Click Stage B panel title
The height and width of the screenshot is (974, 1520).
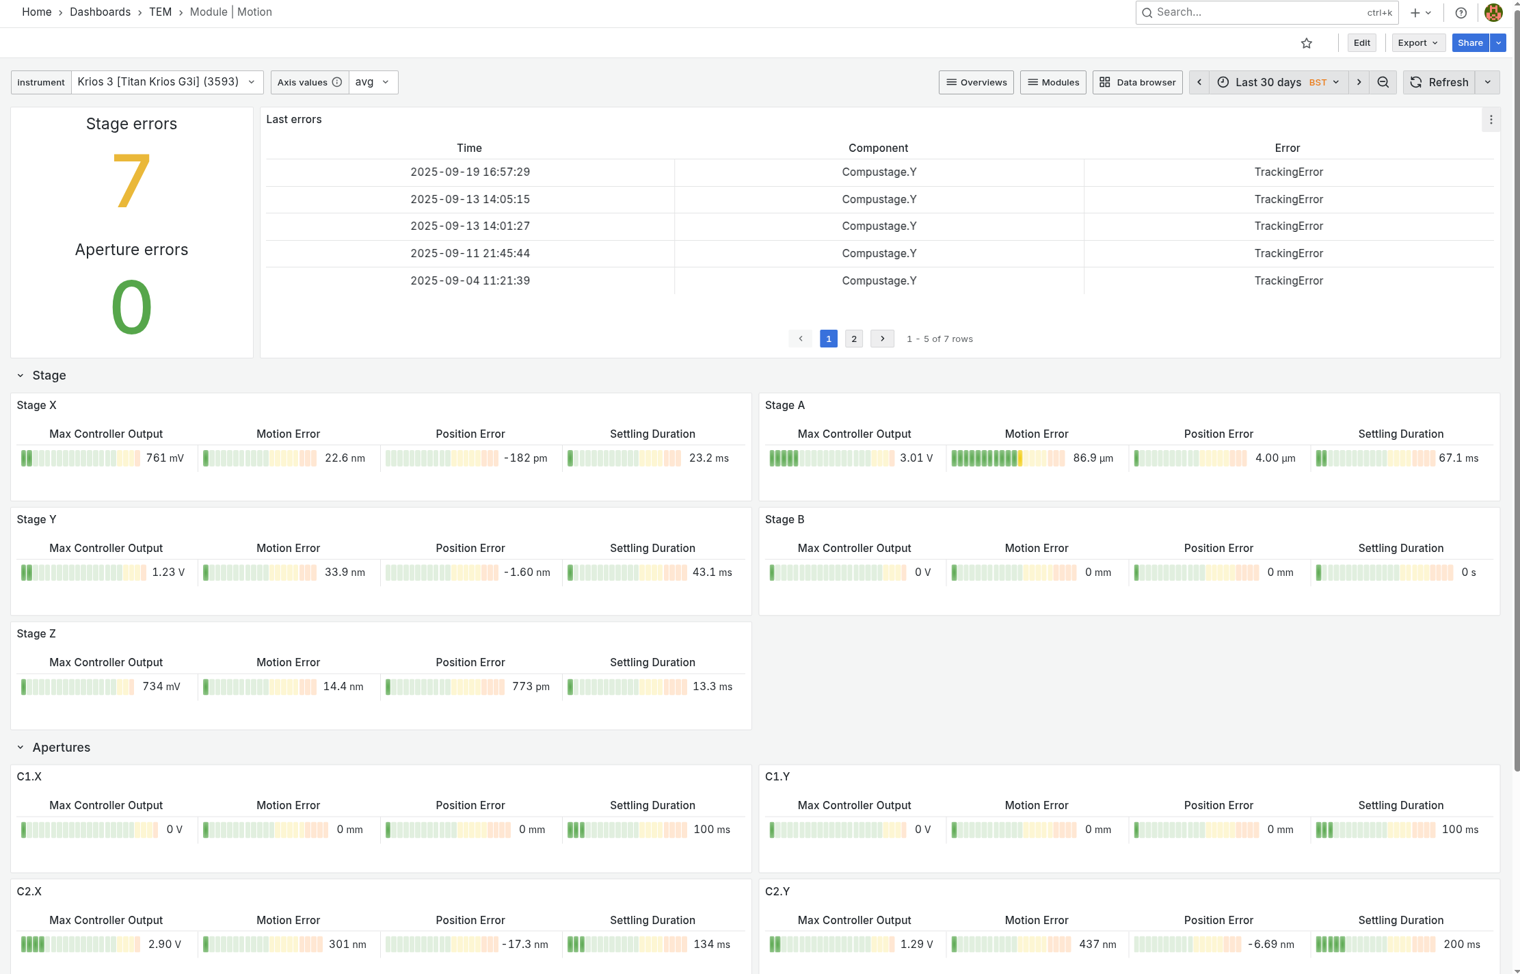[x=784, y=520]
